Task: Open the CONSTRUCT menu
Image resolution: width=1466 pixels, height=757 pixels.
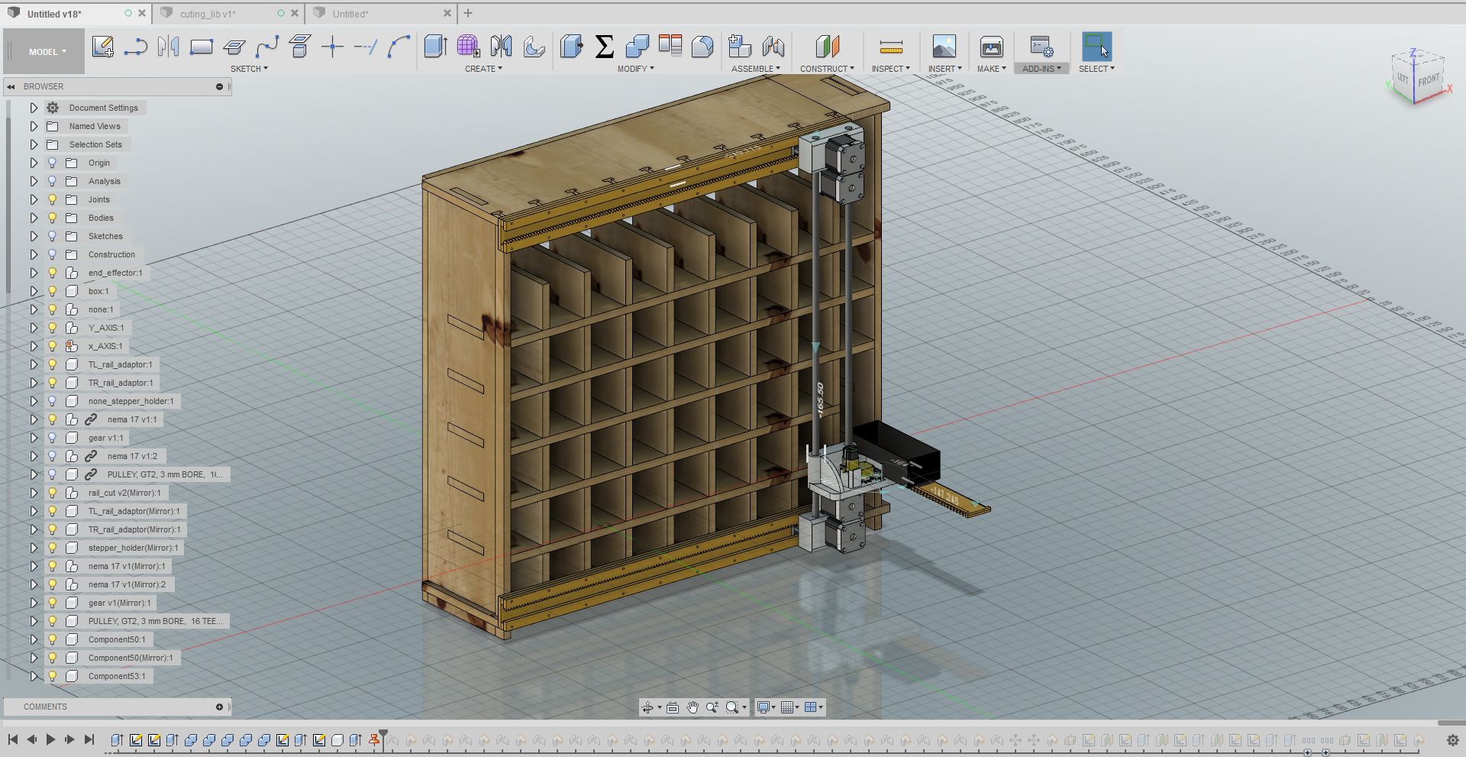Action: click(x=826, y=69)
